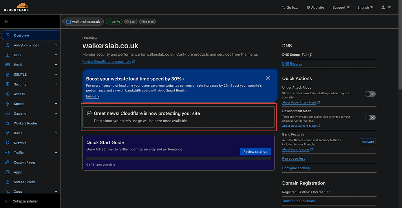The width and height of the screenshot is (402, 208).
Task: Click the back arrow icon in sidebar
Action: [x=6, y=22]
